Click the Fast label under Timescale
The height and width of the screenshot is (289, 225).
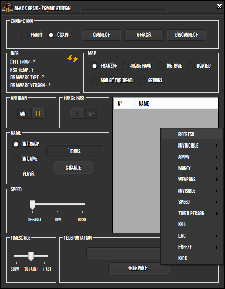tap(47, 269)
